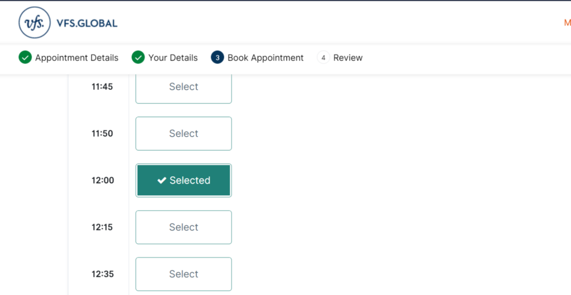
Task: Select the 11:50 time slot
Action: click(x=183, y=133)
